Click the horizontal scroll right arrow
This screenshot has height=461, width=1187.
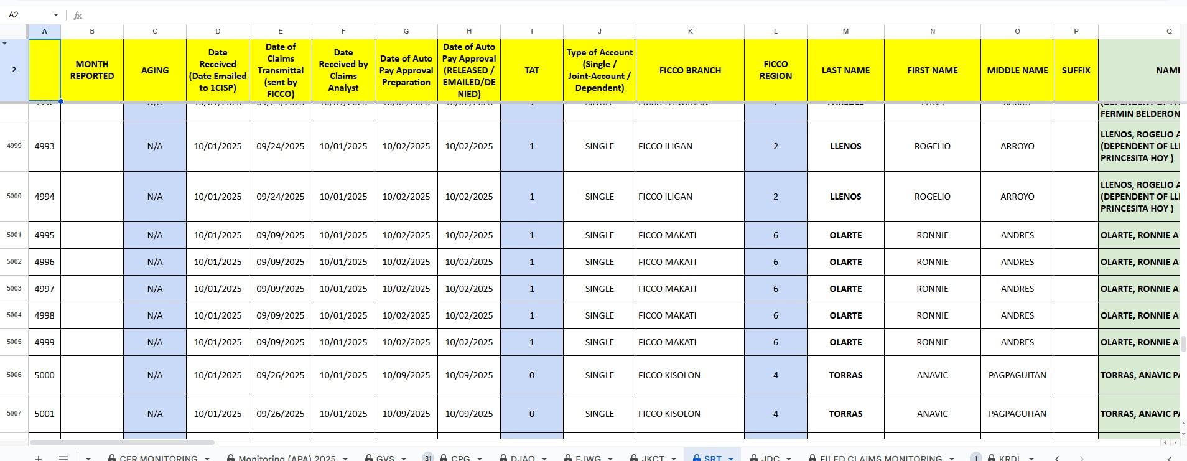[1175, 443]
